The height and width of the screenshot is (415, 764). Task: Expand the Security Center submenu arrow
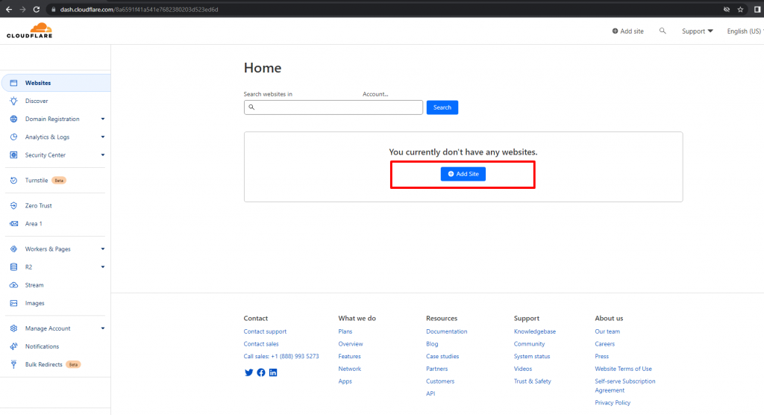(103, 155)
